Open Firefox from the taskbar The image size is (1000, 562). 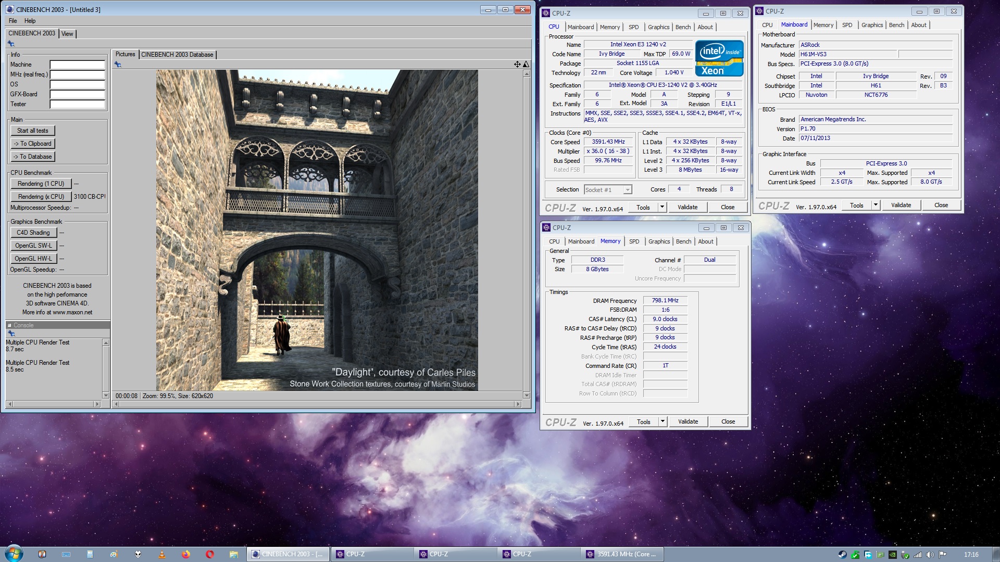[186, 554]
